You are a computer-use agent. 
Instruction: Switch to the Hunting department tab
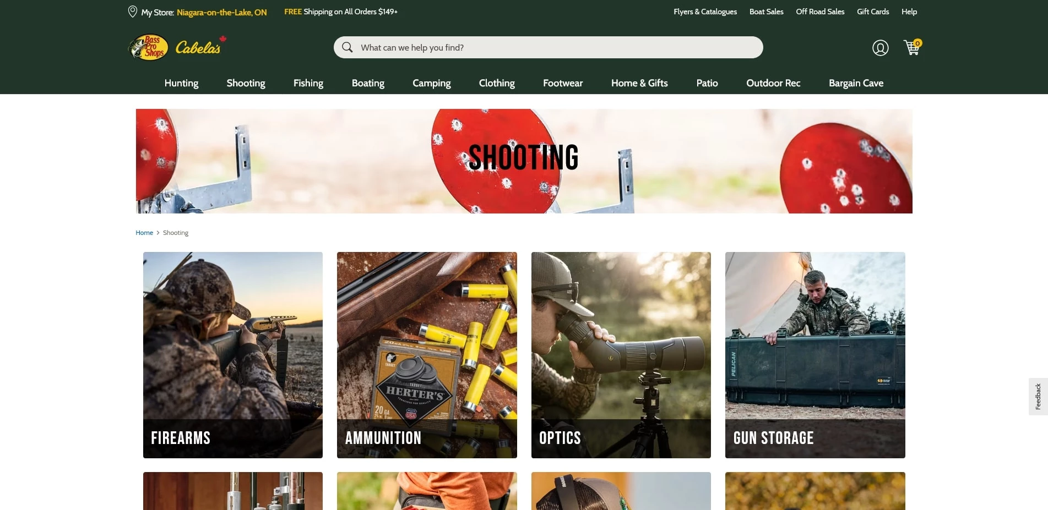tap(181, 83)
